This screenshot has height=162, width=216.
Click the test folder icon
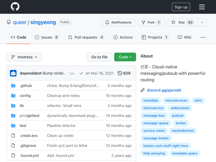13,126
